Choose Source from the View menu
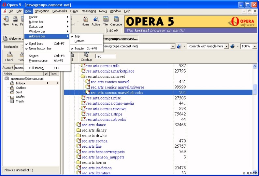The image size is (259, 176). [47, 56]
